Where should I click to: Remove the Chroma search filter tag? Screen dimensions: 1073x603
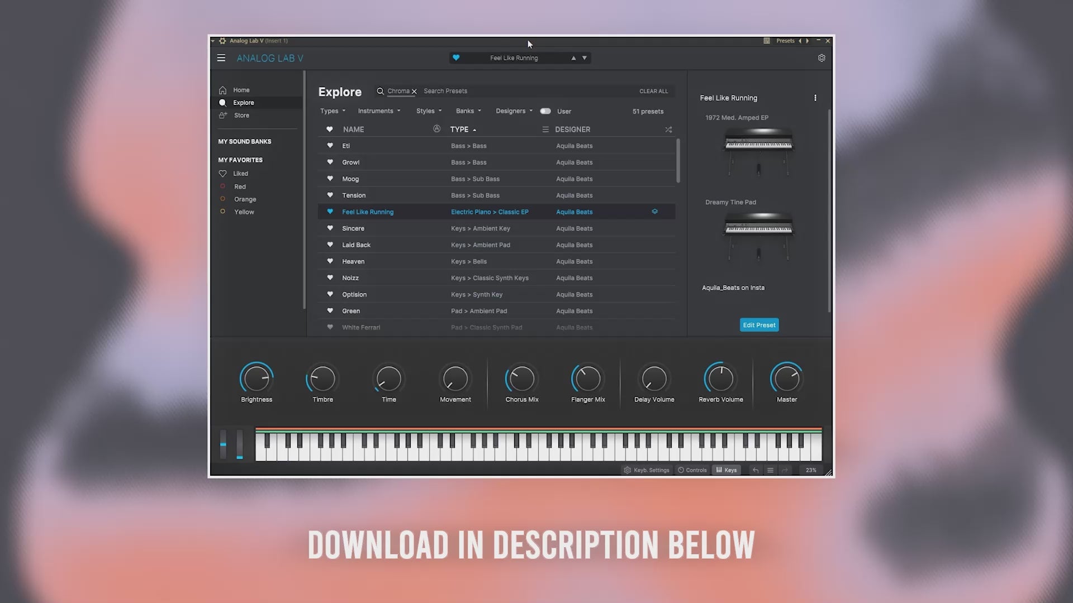pos(414,92)
